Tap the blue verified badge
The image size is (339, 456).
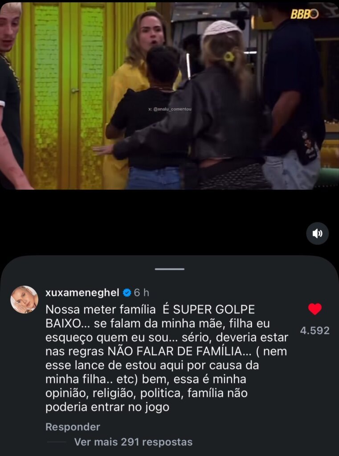click(x=127, y=293)
